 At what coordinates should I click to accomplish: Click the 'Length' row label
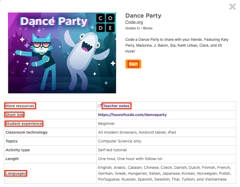point(12,159)
